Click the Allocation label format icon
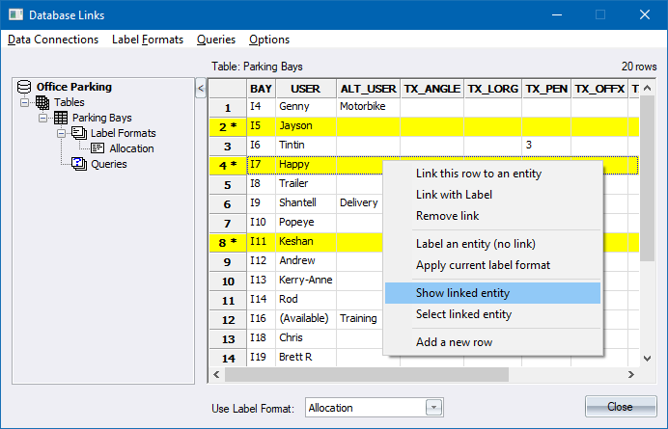This screenshot has width=668, height=429. [97, 148]
